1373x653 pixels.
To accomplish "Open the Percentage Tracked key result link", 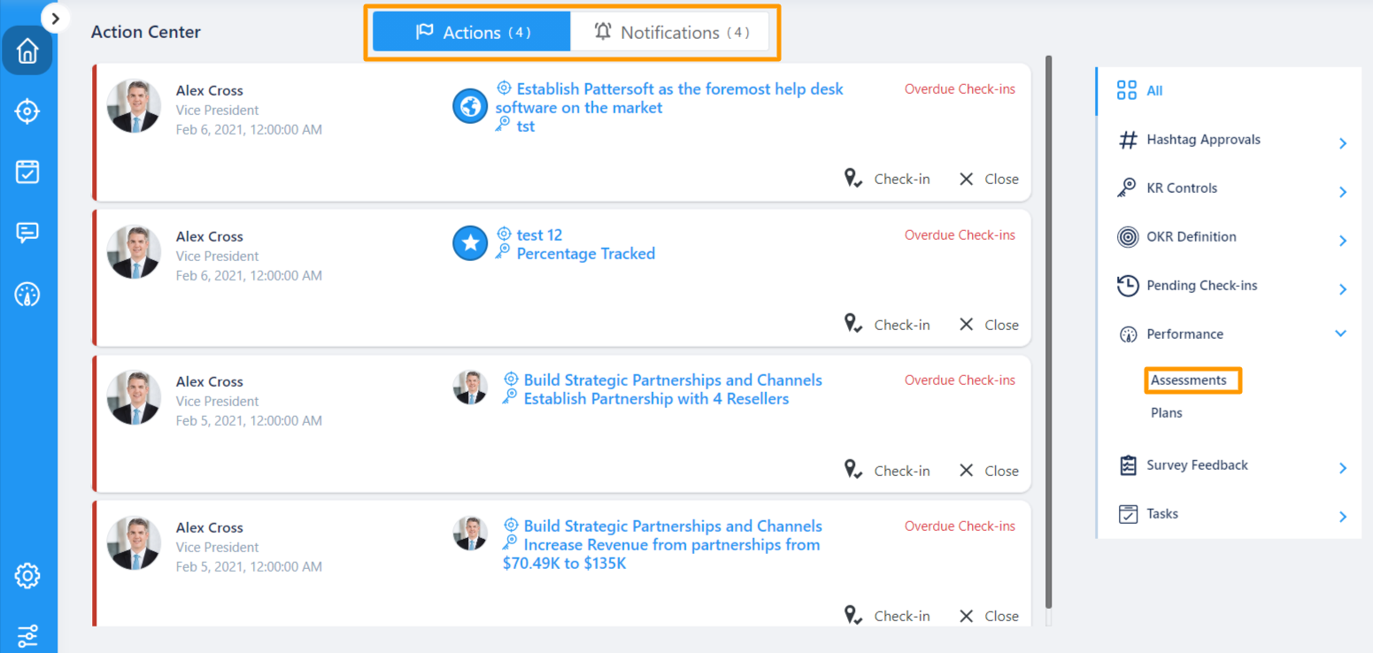I will (x=585, y=254).
